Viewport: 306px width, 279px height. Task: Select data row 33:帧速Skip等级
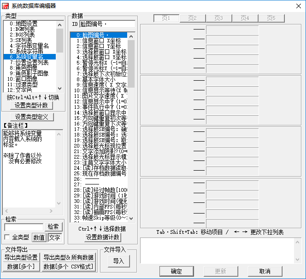99,218
